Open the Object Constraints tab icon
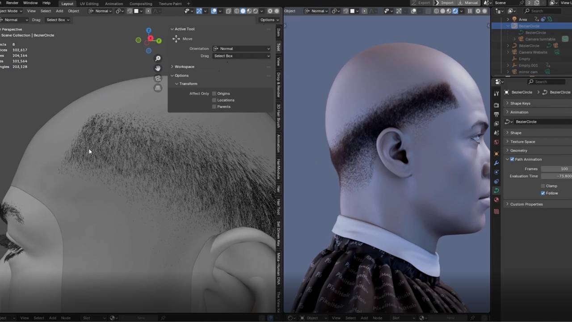Viewport: 572px width, 322px height. click(496, 182)
